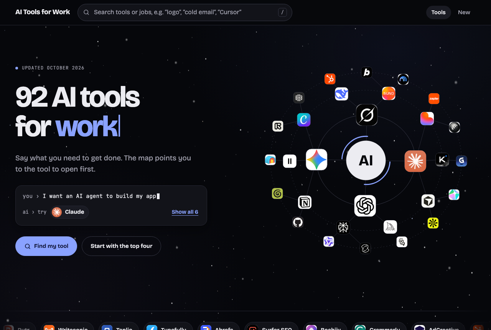The height and width of the screenshot is (330, 491).
Task: Click the black Bolt "b" icon
Action: (x=367, y=72)
